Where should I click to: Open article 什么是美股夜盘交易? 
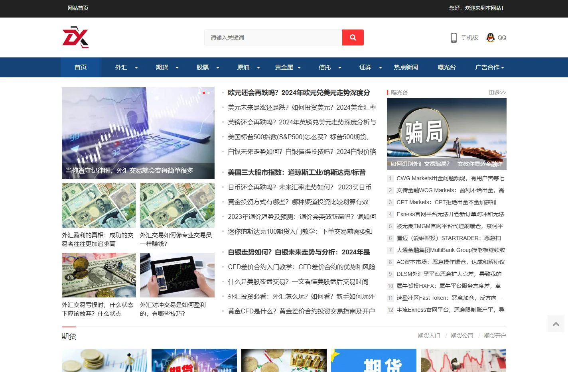click(298, 281)
